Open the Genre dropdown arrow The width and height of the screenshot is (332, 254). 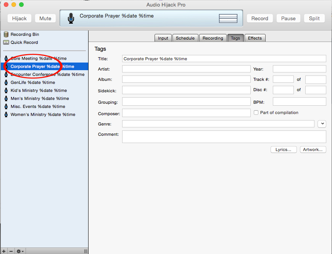(322, 124)
